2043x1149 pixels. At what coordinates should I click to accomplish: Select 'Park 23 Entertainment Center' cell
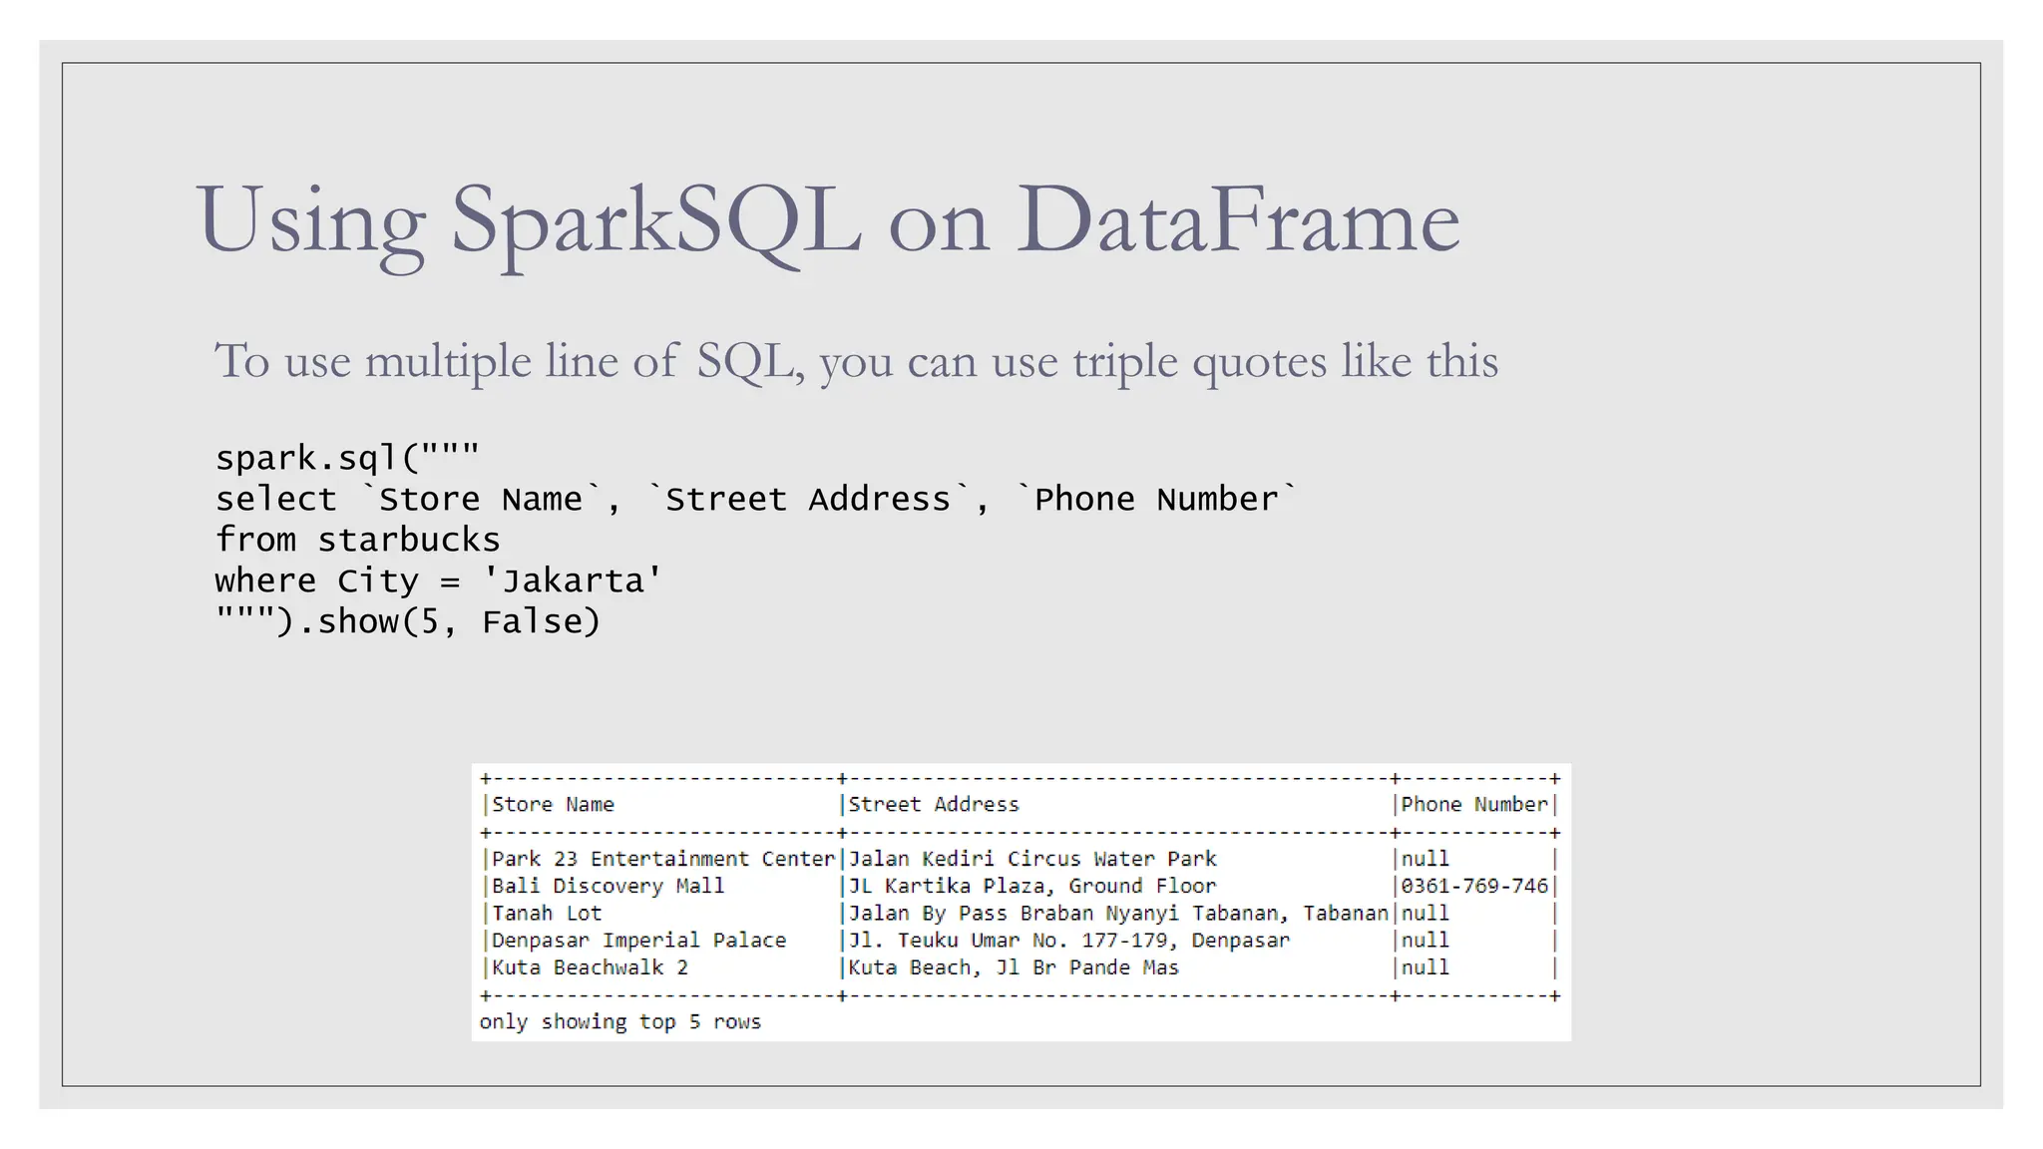(663, 859)
